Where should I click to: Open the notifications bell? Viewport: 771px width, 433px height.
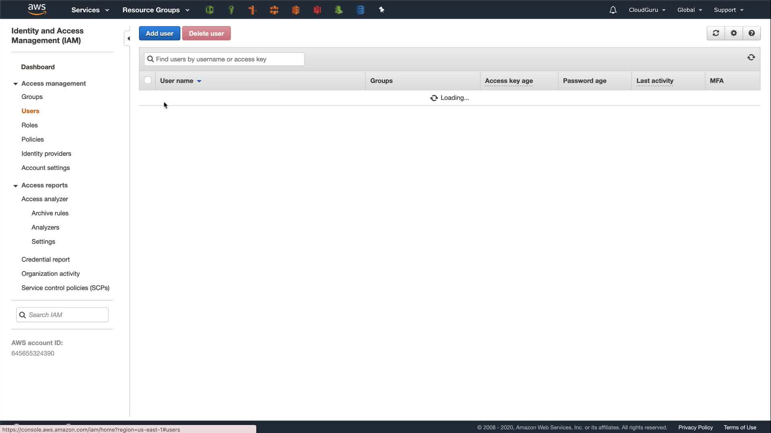tap(613, 10)
